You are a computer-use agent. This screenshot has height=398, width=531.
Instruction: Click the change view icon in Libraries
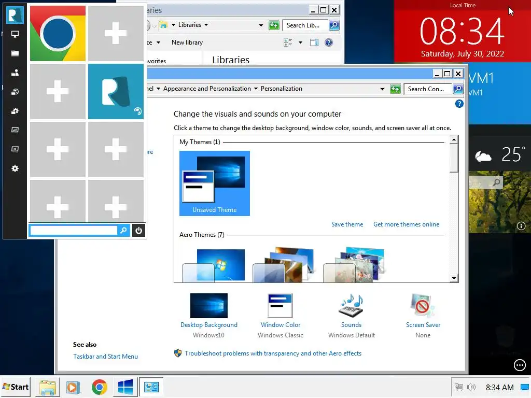(288, 42)
